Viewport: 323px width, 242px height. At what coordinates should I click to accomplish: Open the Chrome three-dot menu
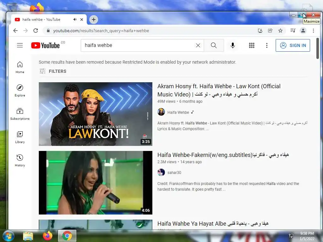click(x=313, y=31)
